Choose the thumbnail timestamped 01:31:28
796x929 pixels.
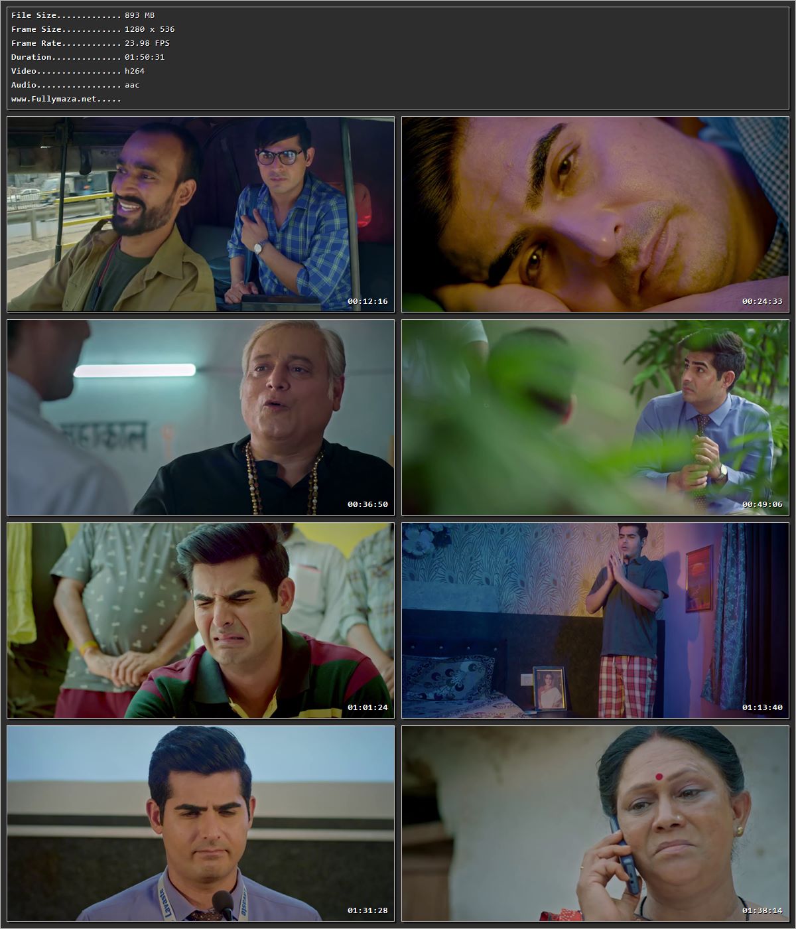[x=201, y=823]
